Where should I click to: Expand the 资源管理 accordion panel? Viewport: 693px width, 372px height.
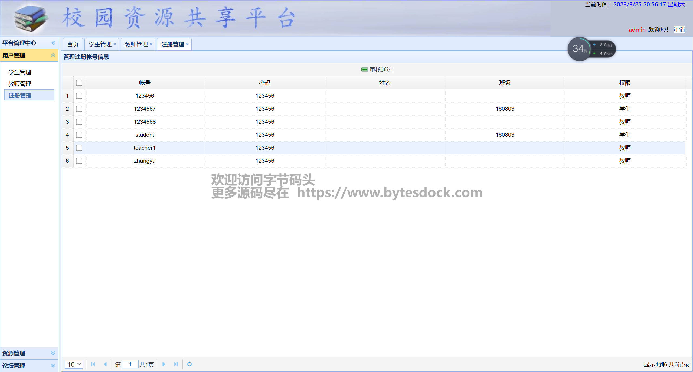(x=53, y=353)
